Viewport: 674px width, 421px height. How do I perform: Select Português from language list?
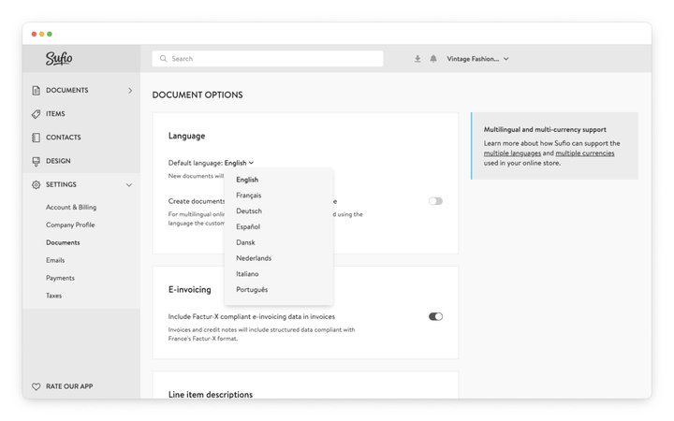point(252,289)
